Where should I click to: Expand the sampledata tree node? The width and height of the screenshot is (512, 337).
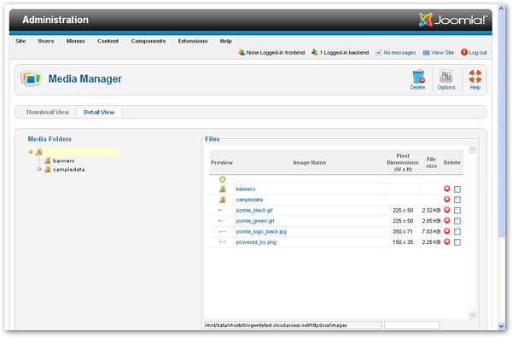click(39, 169)
